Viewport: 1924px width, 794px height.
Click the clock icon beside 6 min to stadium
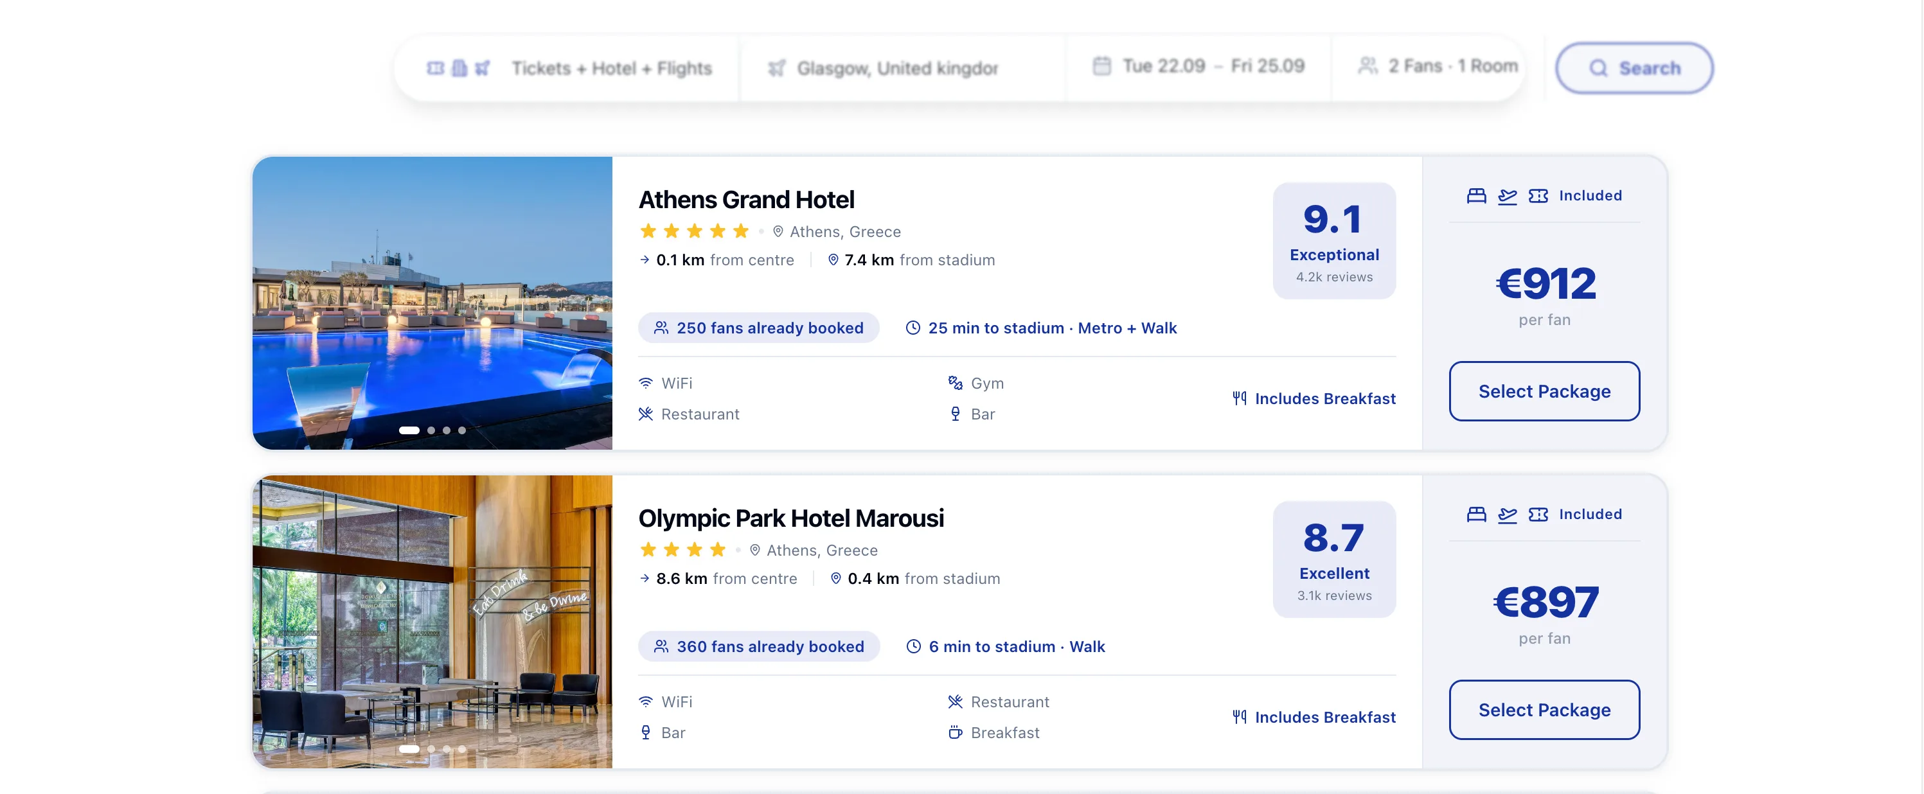913,646
